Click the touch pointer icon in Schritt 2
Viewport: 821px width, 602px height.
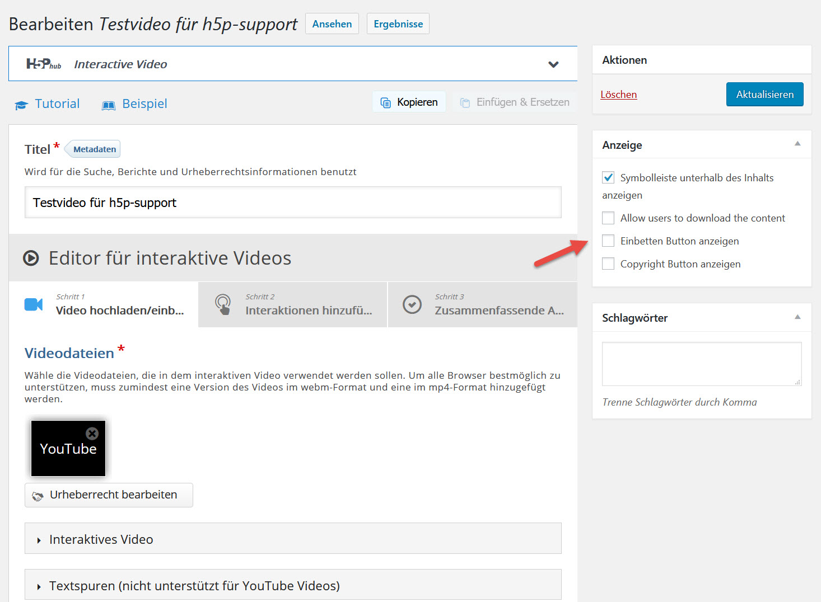pos(223,304)
